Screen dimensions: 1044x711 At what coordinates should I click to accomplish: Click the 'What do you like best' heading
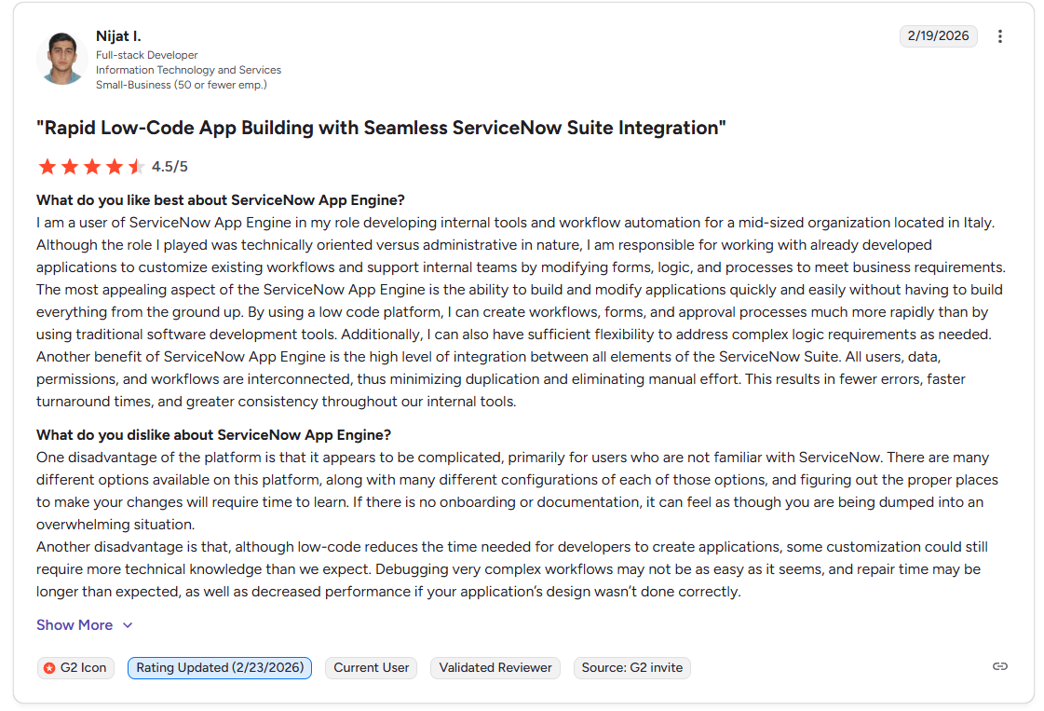221,200
